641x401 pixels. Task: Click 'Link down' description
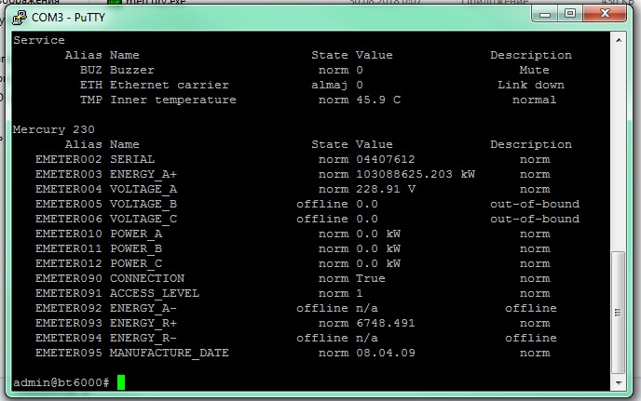(531, 85)
